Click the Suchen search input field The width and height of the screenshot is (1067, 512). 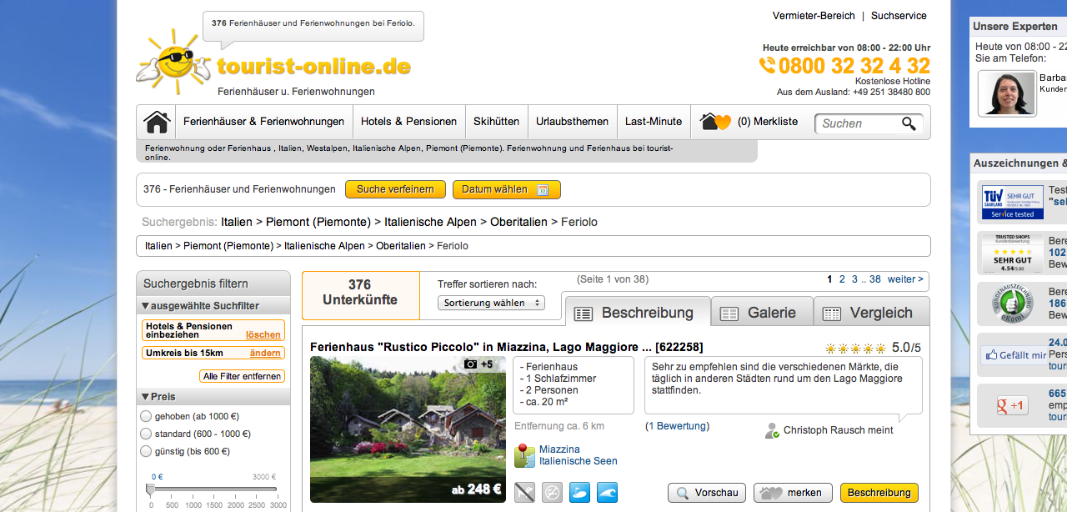tap(857, 123)
